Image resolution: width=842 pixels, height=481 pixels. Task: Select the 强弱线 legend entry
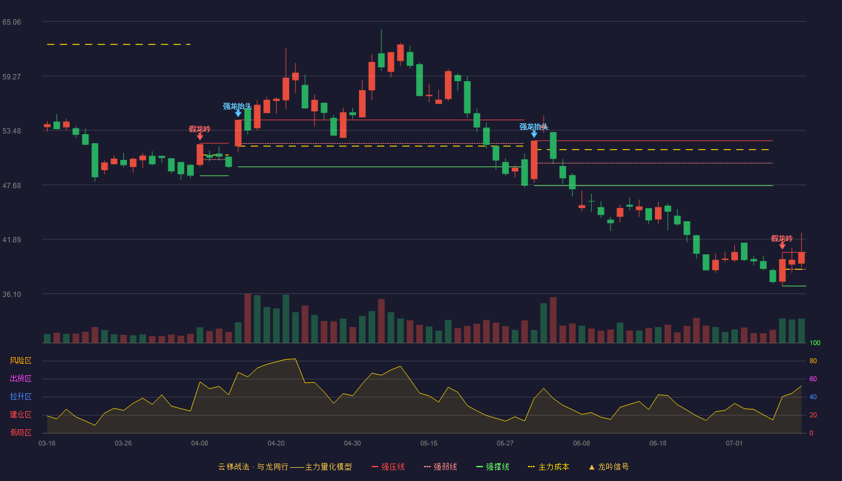440,467
